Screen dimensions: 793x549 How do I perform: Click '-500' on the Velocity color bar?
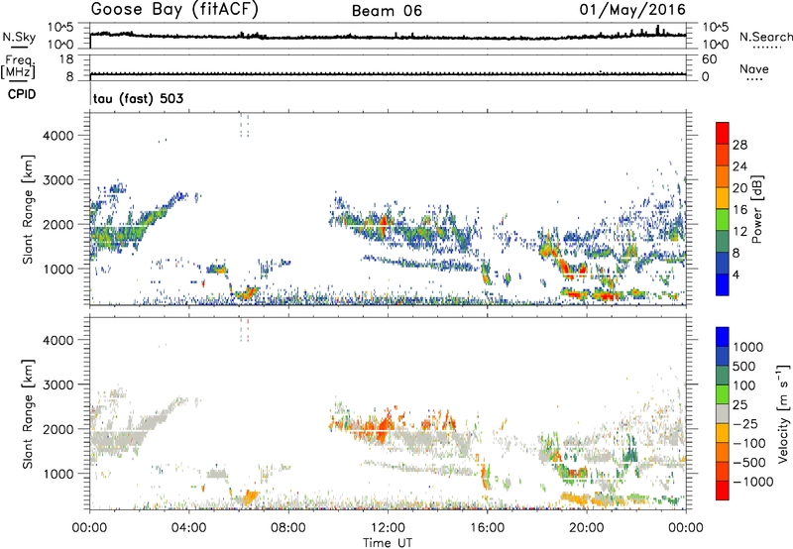[x=749, y=462]
